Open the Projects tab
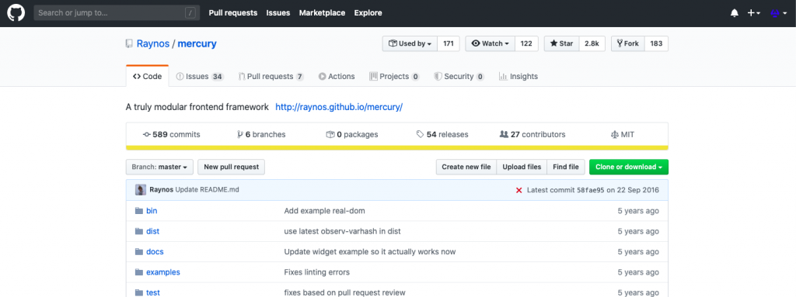796x297 pixels. (394, 77)
